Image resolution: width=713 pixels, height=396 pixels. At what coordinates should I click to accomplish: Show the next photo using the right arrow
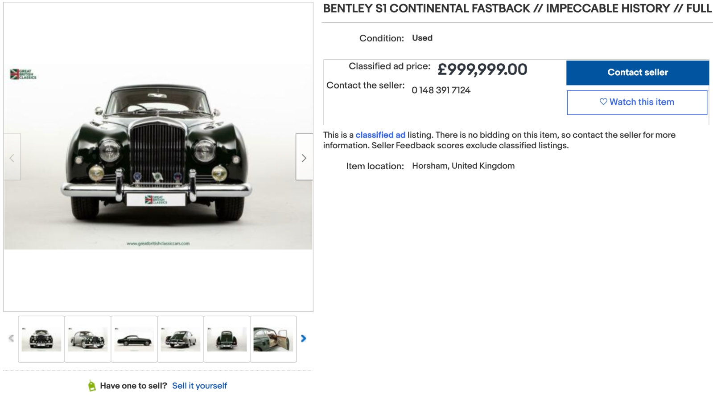(304, 157)
